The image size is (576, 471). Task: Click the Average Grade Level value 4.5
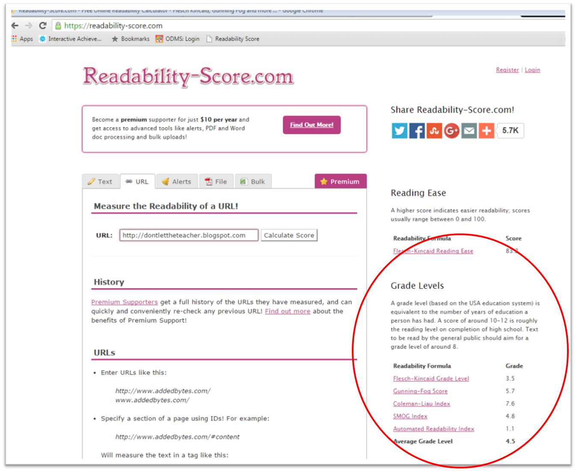(510, 441)
